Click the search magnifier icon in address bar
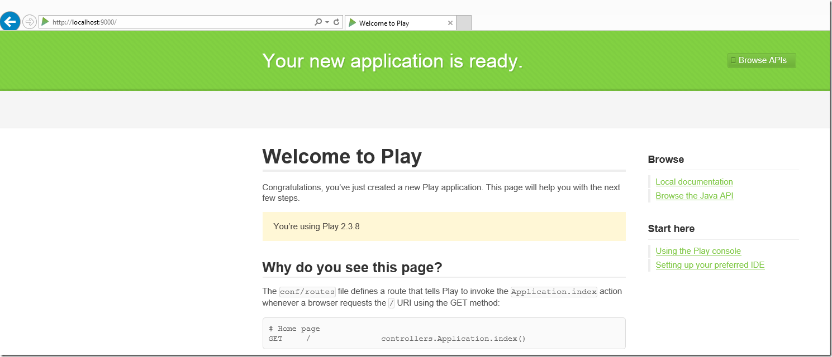This screenshot has height=357, width=832. pos(318,22)
